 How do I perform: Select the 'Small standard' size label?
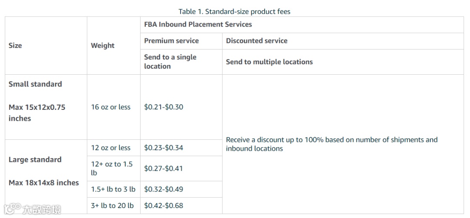pos(35,84)
